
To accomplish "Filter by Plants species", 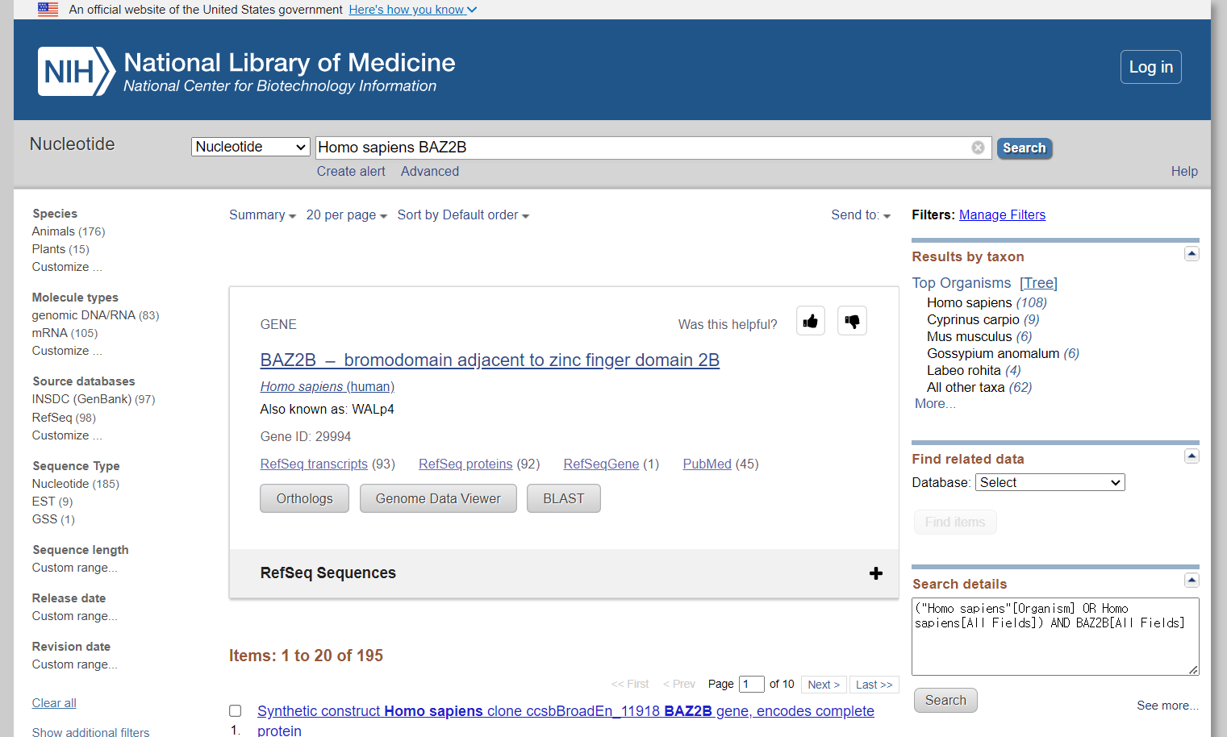I will [48, 249].
